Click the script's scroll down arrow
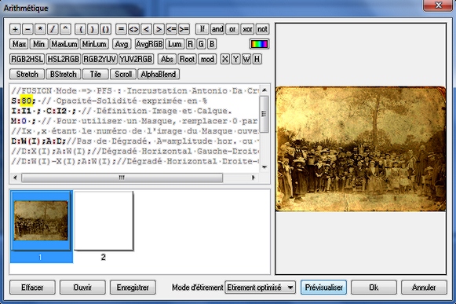The height and width of the screenshot is (304, 456). [264, 167]
